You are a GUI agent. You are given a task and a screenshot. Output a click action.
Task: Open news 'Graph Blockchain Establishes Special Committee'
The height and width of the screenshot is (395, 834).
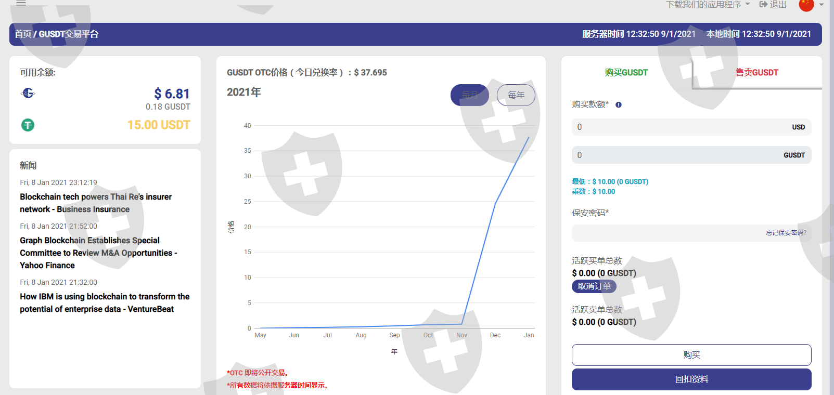pyautogui.click(x=99, y=253)
